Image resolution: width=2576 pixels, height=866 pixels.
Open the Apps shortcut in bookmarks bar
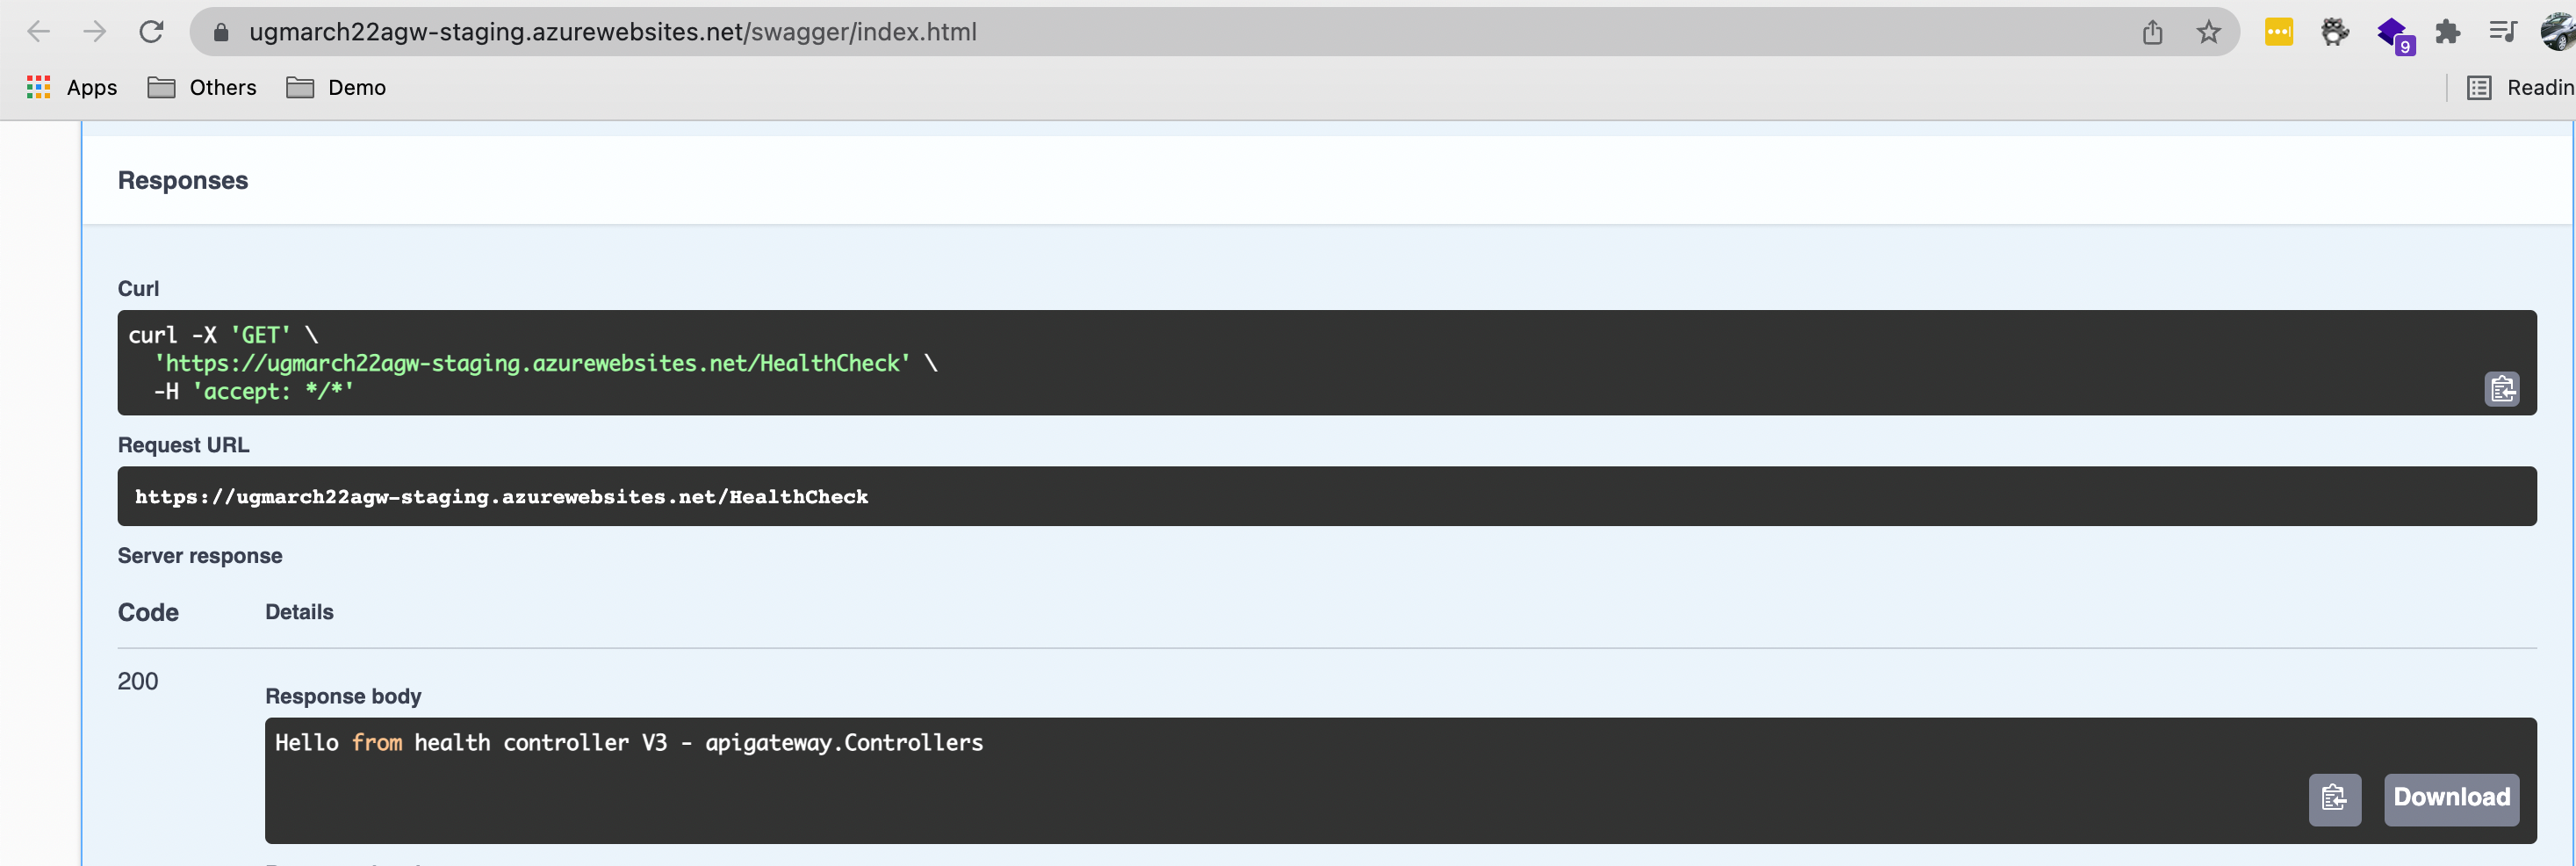pyautogui.click(x=72, y=88)
